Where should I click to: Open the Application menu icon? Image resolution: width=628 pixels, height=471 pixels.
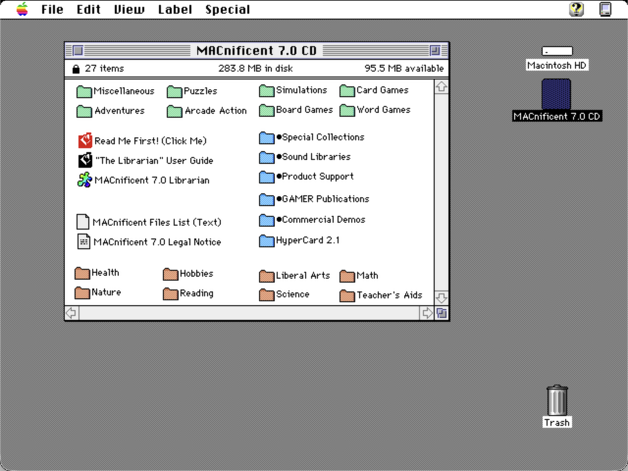pos(605,9)
